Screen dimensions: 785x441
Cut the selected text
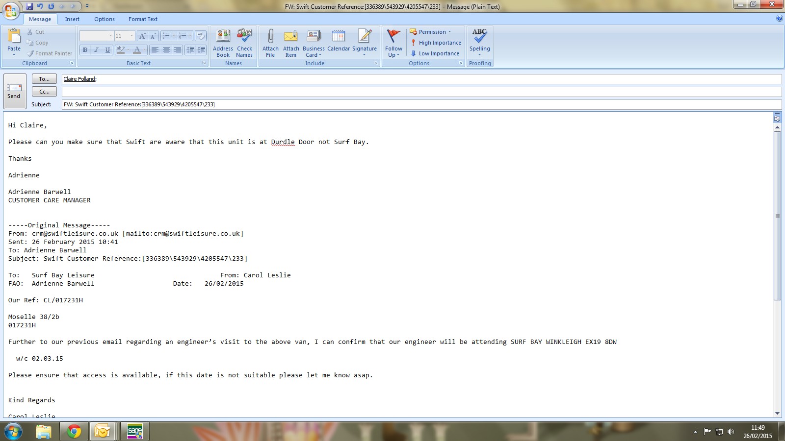36,32
